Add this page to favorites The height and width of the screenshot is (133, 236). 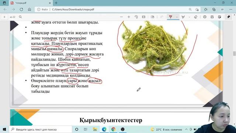coord(197,9)
